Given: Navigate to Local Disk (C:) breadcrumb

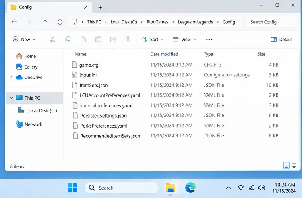Looking at the screenshot, I should [124, 22].
